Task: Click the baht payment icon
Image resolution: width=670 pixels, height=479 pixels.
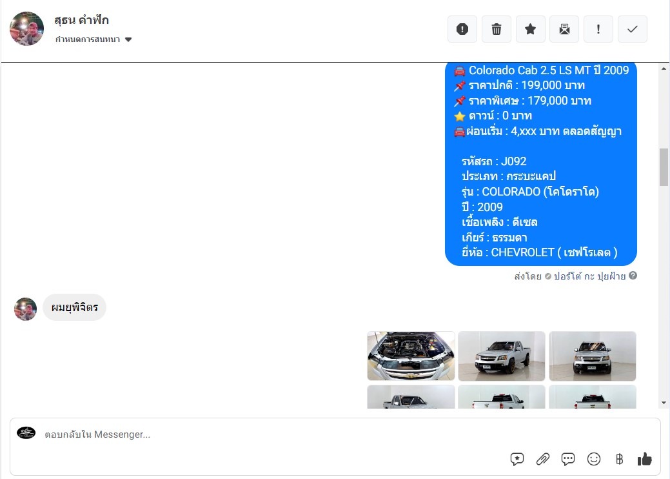Action: tap(619, 459)
